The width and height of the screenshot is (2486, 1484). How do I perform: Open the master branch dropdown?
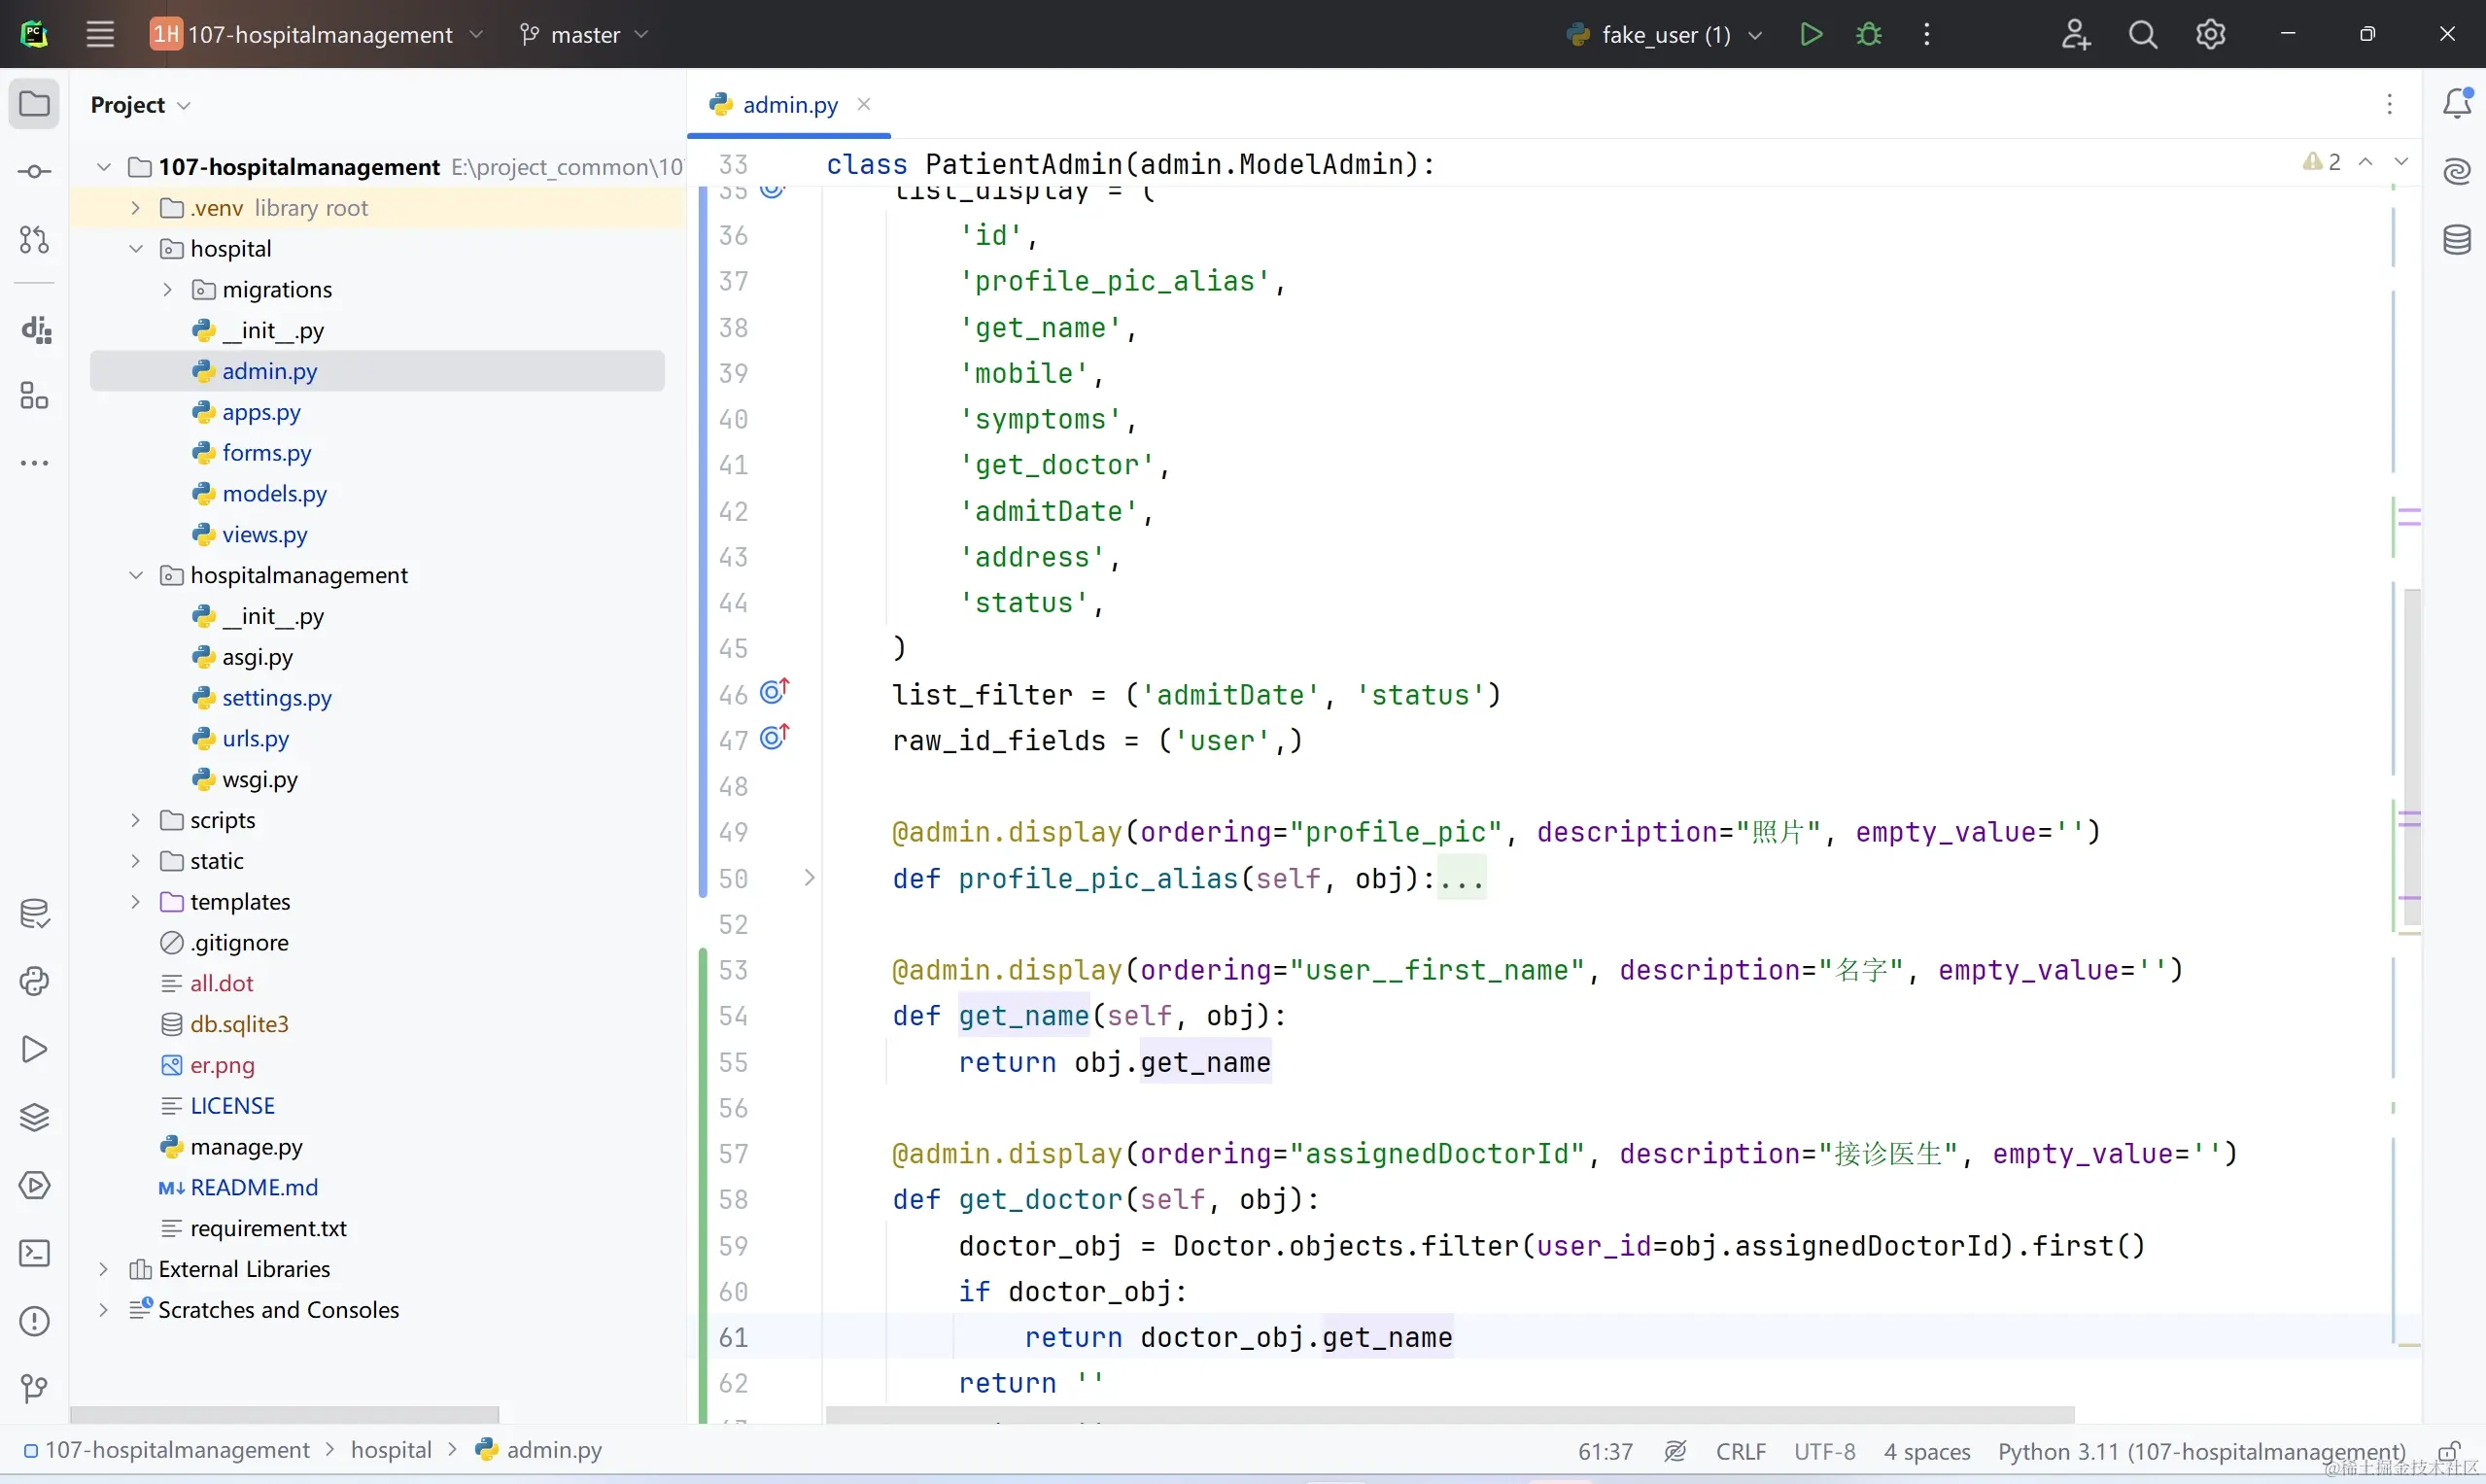point(585,35)
